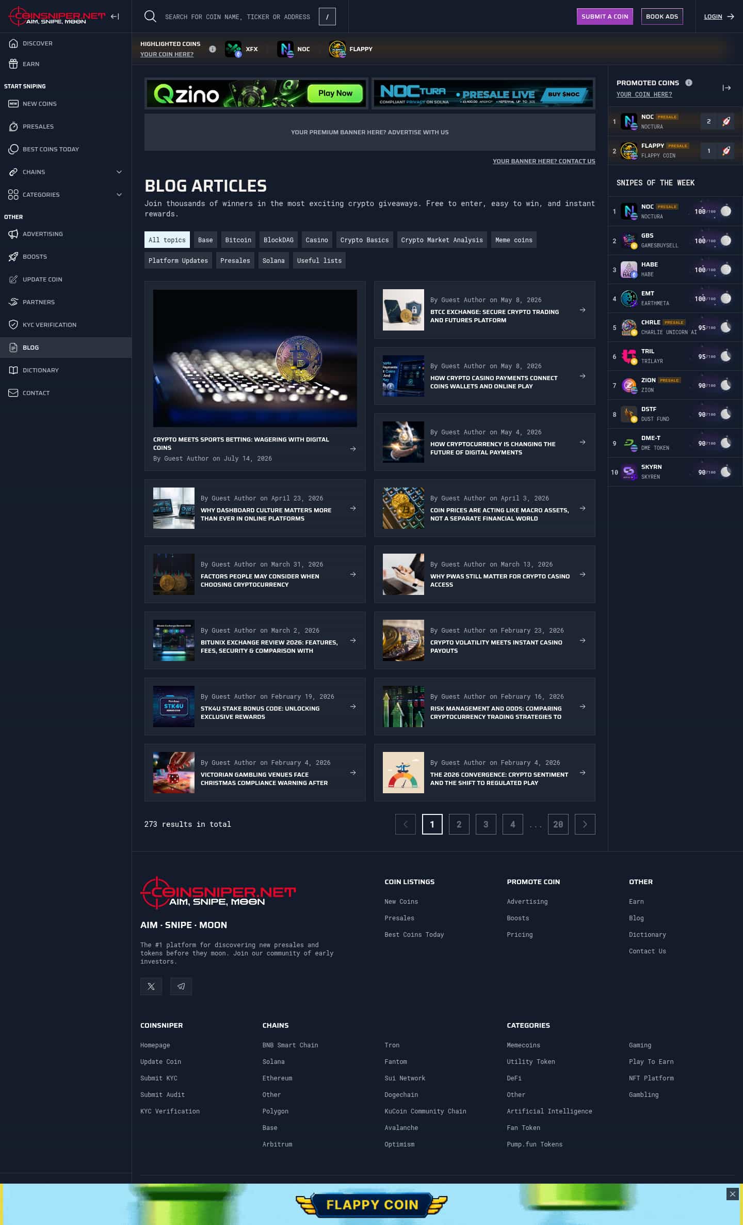743x1225 pixels.
Task: Open Your Coin Here link under Highlighted Coins
Action: point(167,54)
